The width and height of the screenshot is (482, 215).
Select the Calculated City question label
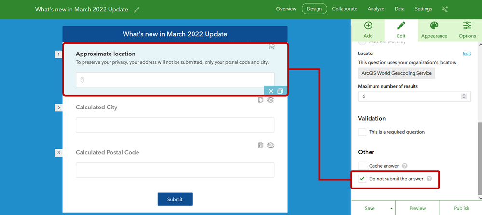(x=96, y=107)
